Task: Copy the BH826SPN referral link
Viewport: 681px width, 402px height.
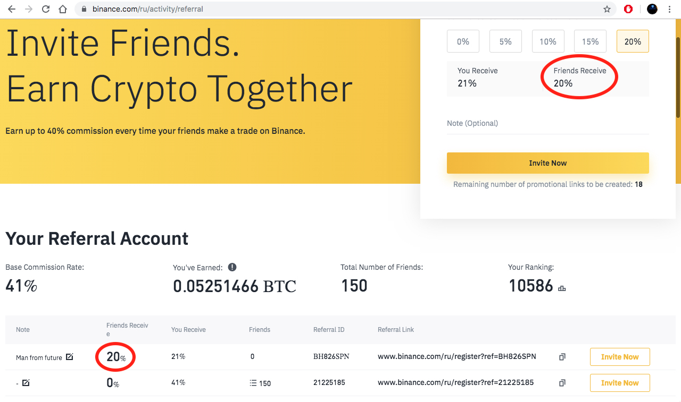Action: click(x=562, y=357)
